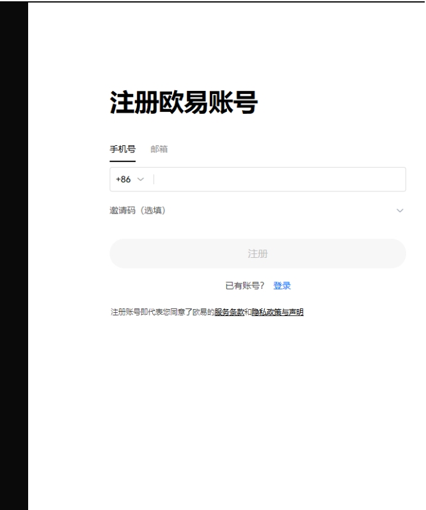The width and height of the screenshot is (426, 510).
Task: Click the 已有账号？text
Action: (x=245, y=285)
